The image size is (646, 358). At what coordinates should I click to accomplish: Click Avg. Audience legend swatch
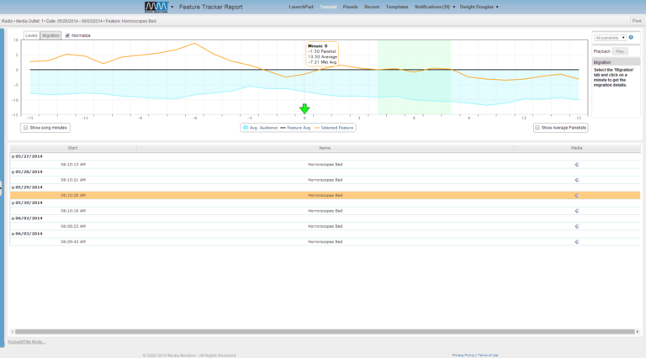coord(246,128)
